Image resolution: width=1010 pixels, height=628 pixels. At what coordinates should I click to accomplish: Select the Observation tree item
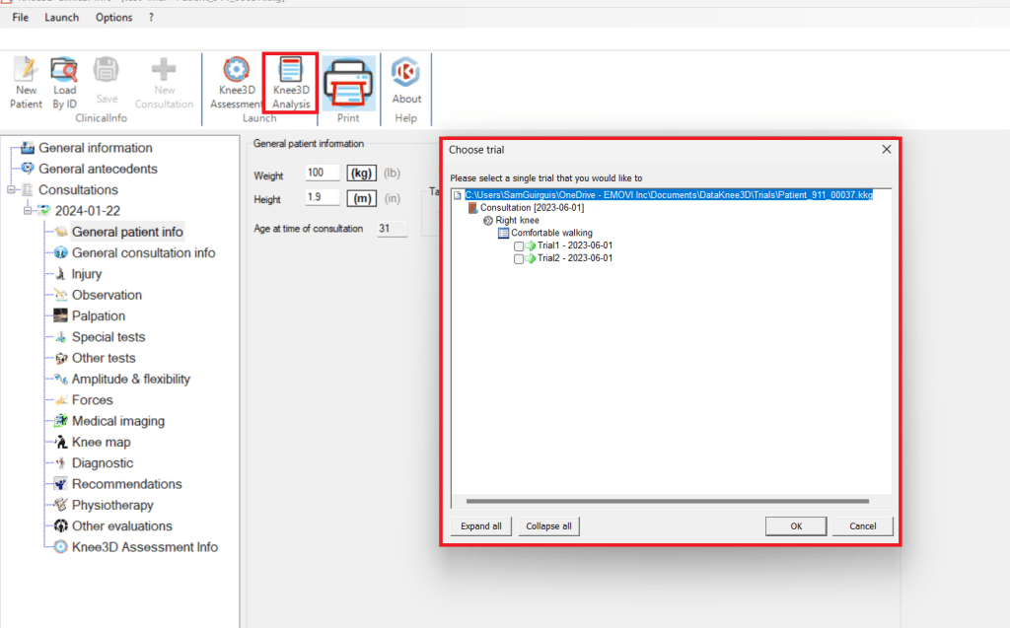click(107, 295)
